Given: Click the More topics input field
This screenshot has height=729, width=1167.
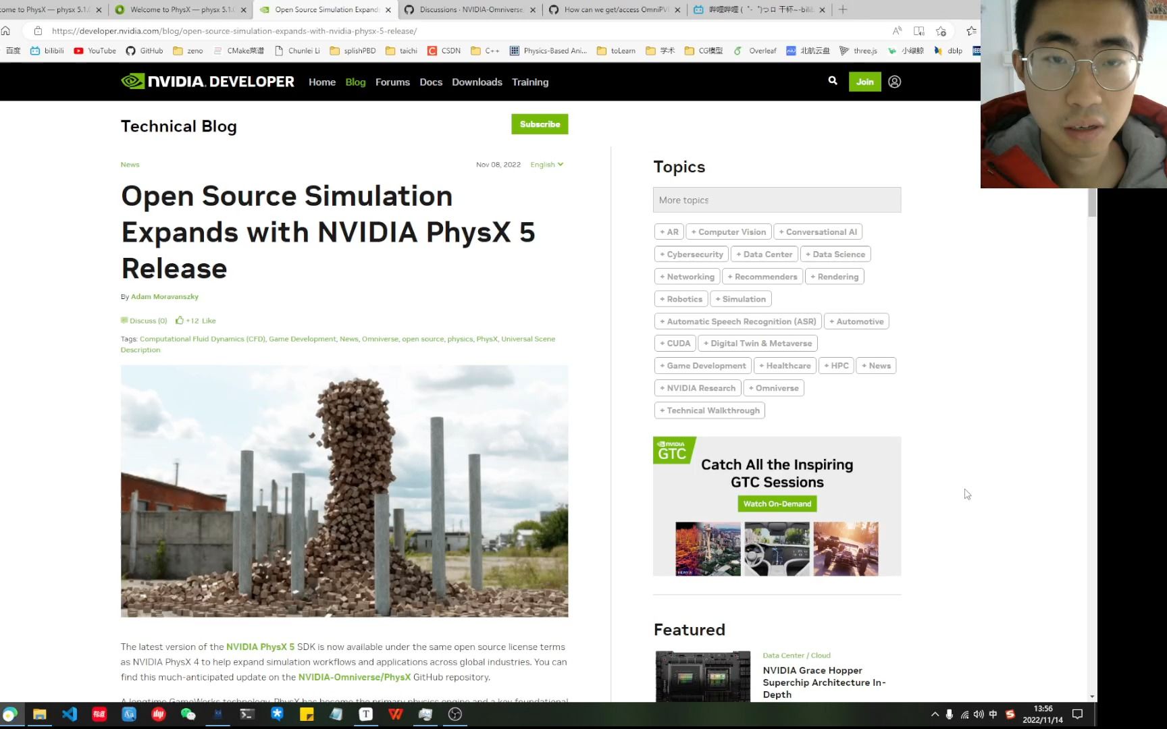Looking at the screenshot, I should (777, 200).
